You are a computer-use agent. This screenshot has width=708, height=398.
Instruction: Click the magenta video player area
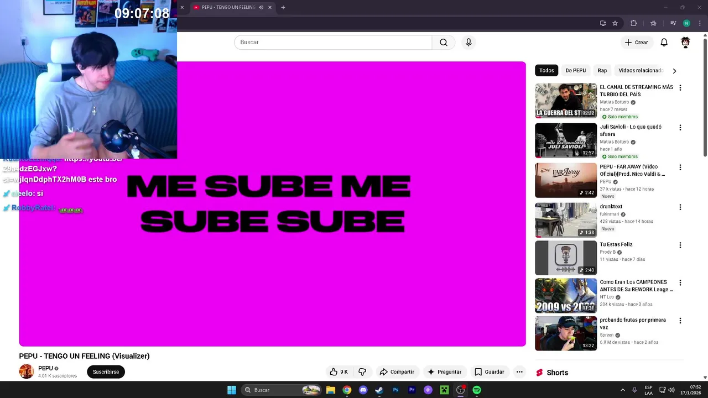point(272,204)
